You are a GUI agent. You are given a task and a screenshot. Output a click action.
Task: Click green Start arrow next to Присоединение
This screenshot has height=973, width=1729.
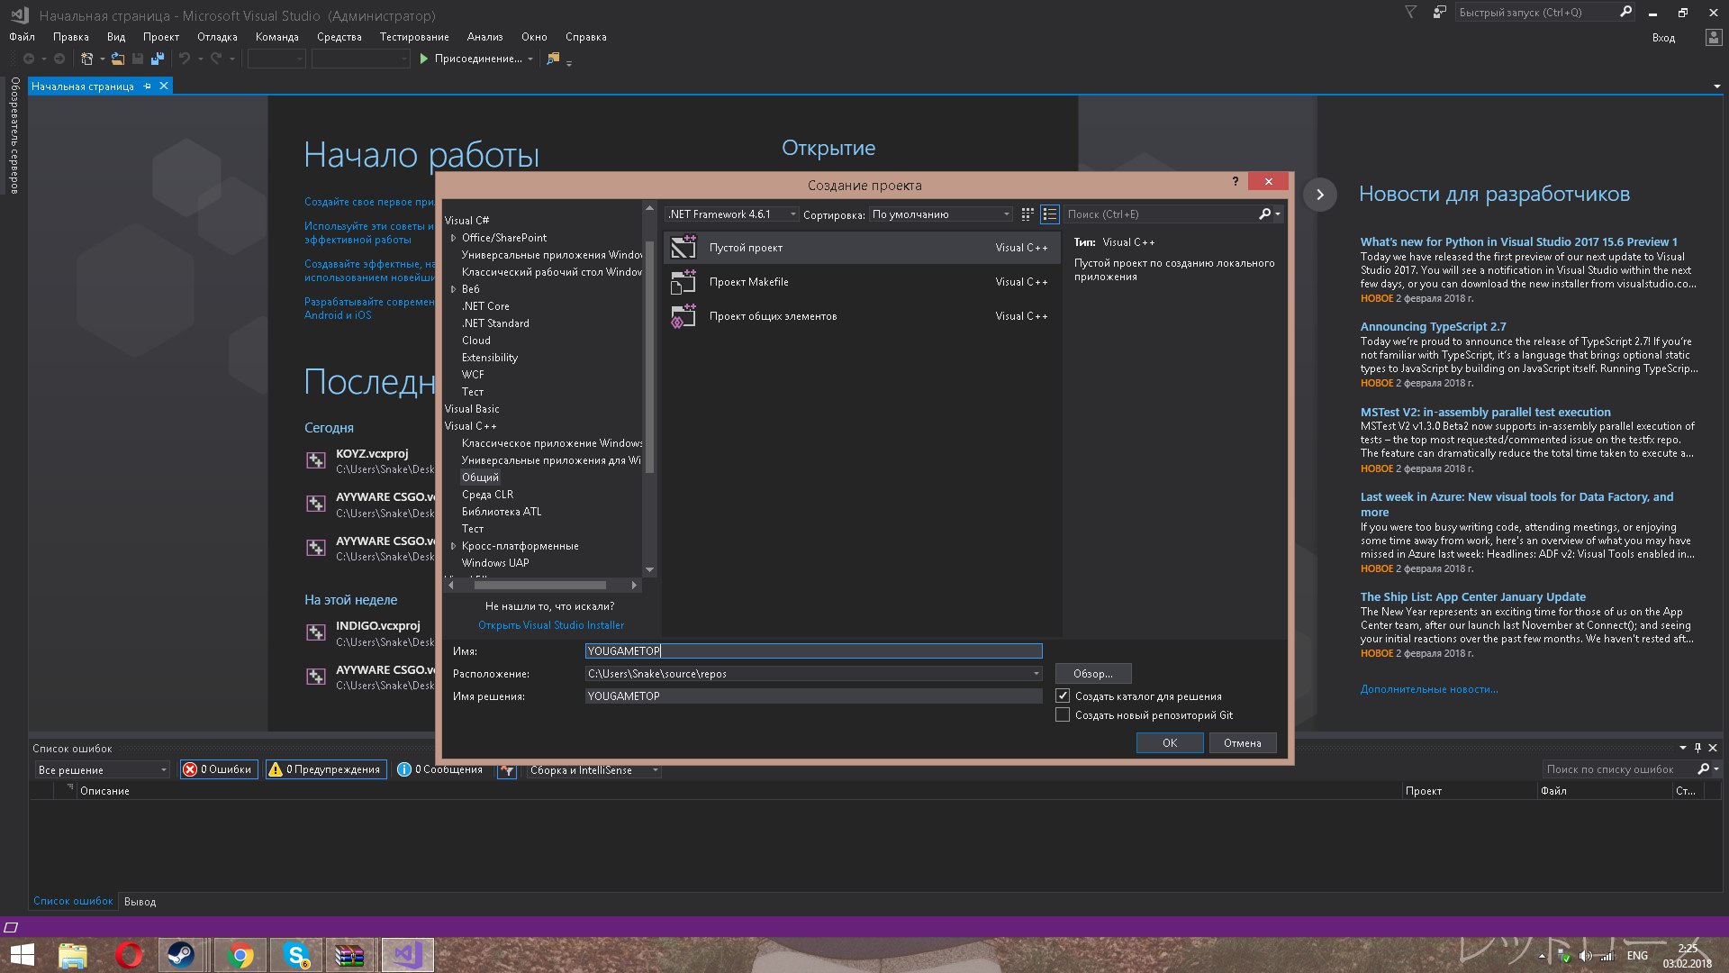(423, 59)
